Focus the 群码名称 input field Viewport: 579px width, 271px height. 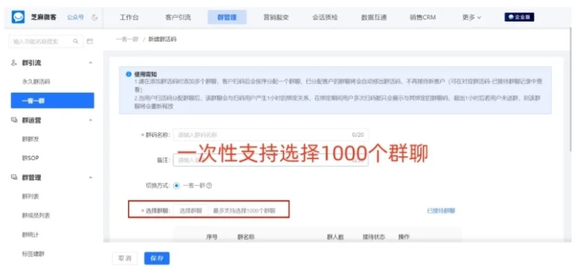(270, 135)
